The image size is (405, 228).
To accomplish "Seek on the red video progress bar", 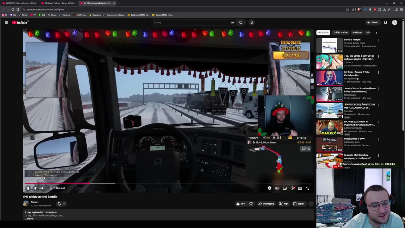I will click(x=168, y=183).
